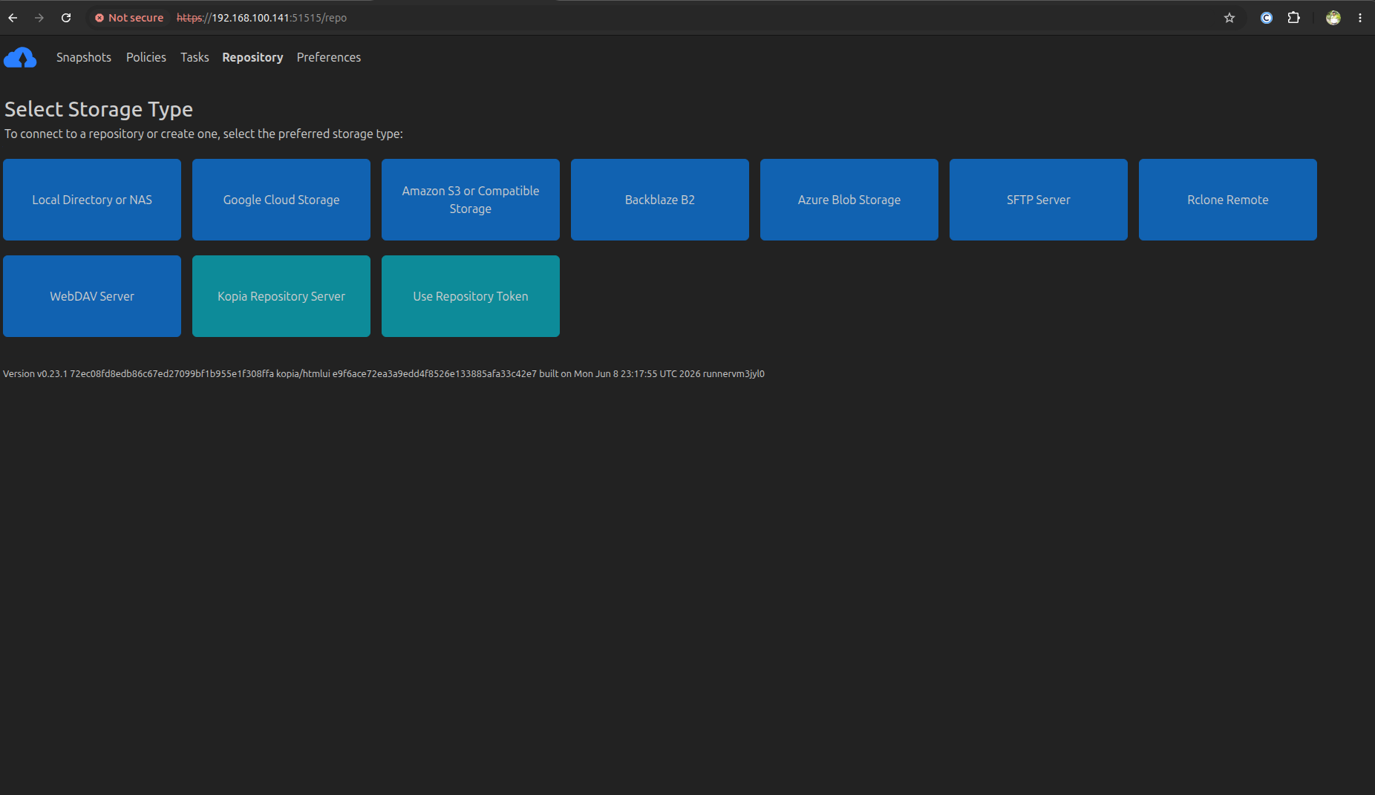Image resolution: width=1375 pixels, height=795 pixels.
Task: Choose Azure Blob Storage
Action: (x=849, y=200)
